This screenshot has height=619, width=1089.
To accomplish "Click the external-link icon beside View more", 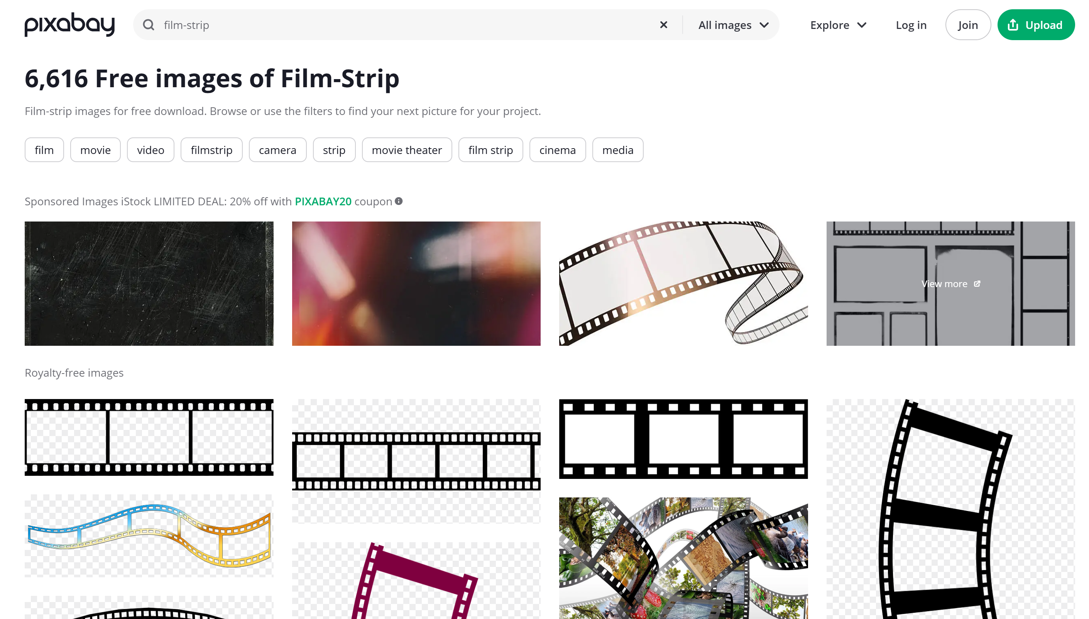I will [977, 284].
